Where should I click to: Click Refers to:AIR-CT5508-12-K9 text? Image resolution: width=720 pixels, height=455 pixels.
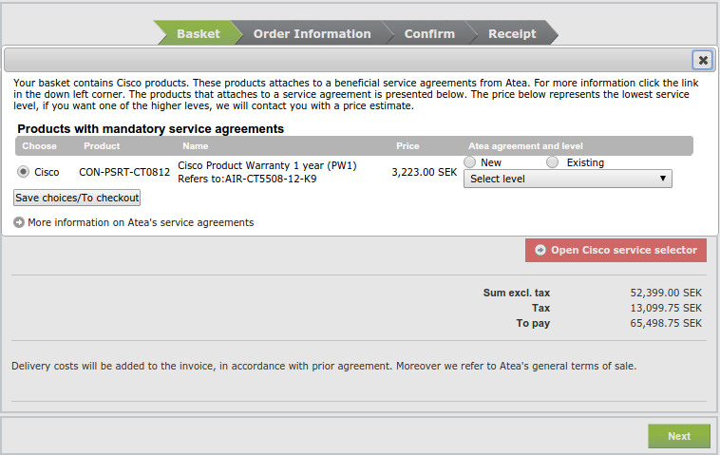coord(247,179)
